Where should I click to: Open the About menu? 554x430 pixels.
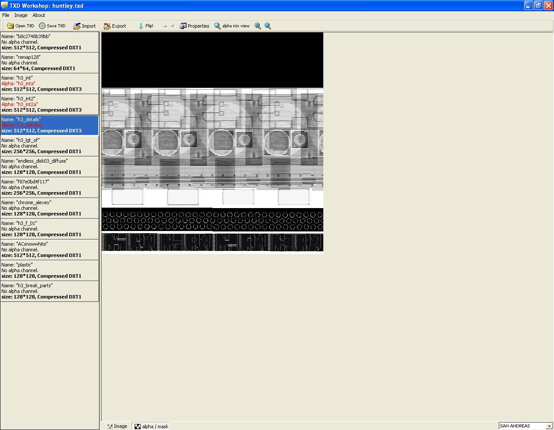tap(39, 15)
